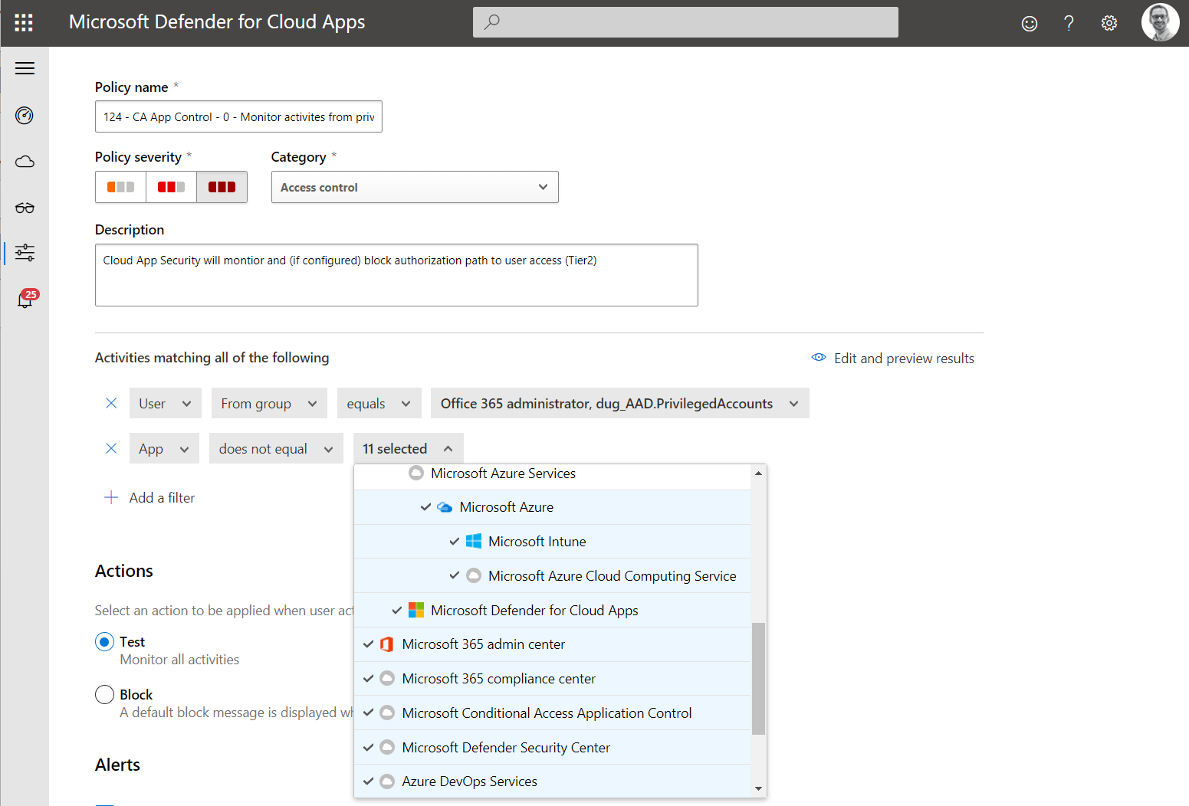This screenshot has height=806, width=1189.
Task: Remove the User filter row
Action: coord(111,403)
